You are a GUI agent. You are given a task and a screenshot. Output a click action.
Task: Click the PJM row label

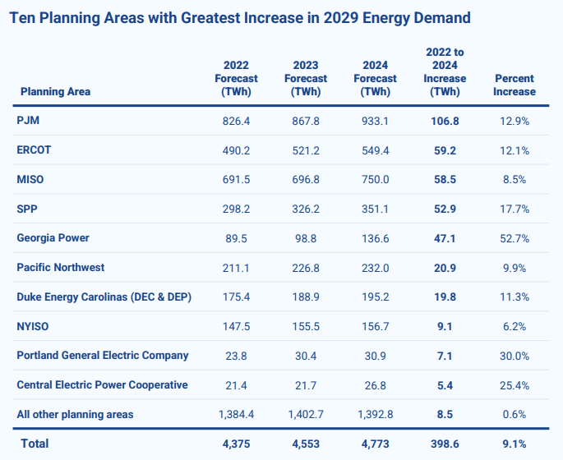point(28,121)
